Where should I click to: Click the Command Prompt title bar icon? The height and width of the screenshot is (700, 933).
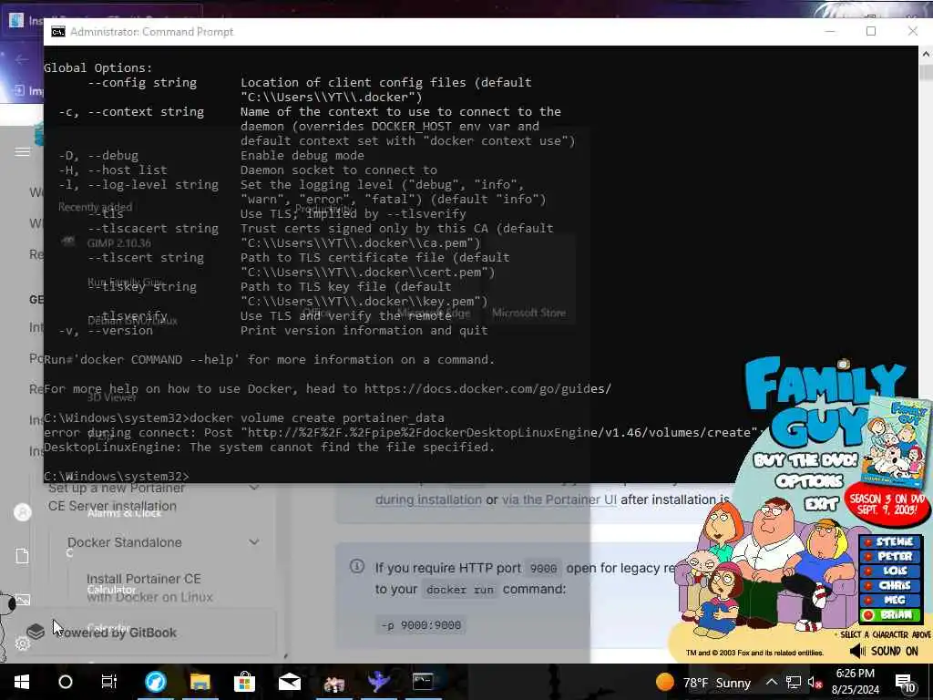57,32
